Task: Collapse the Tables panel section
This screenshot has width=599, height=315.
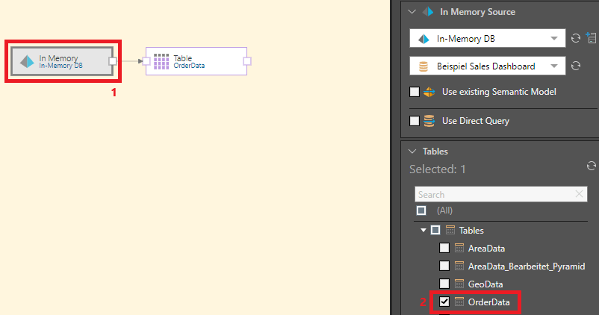Action: 411,151
